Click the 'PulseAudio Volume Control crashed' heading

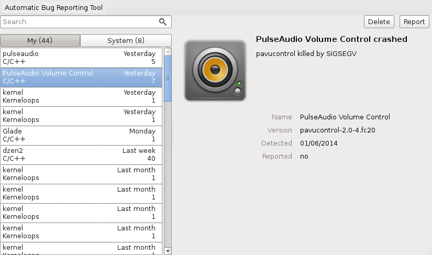(x=331, y=39)
